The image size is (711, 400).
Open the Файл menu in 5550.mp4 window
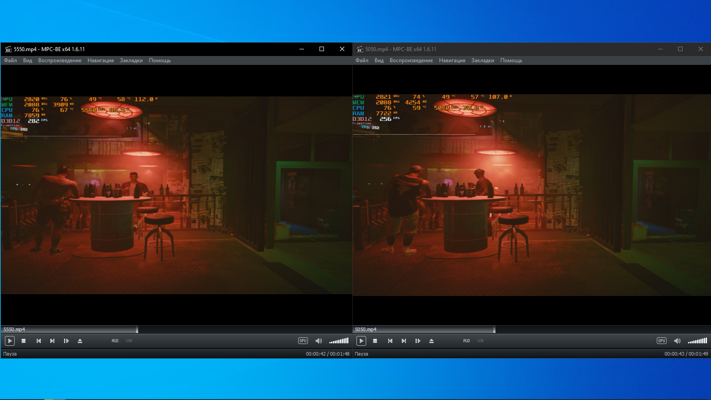11,60
